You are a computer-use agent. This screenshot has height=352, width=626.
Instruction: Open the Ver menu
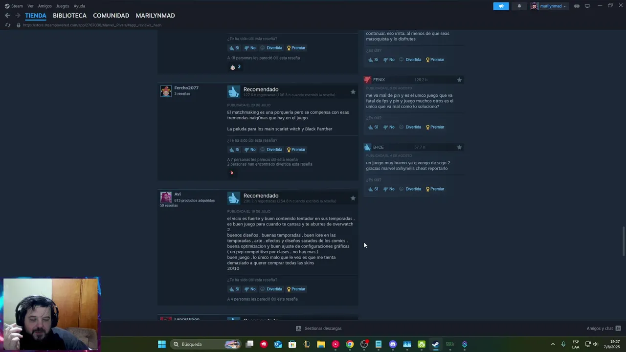click(30, 6)
